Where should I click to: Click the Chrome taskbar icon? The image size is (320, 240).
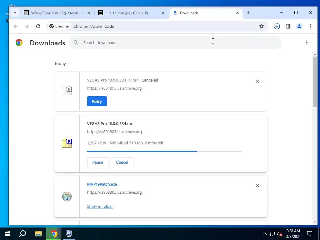tap(54, 234)
